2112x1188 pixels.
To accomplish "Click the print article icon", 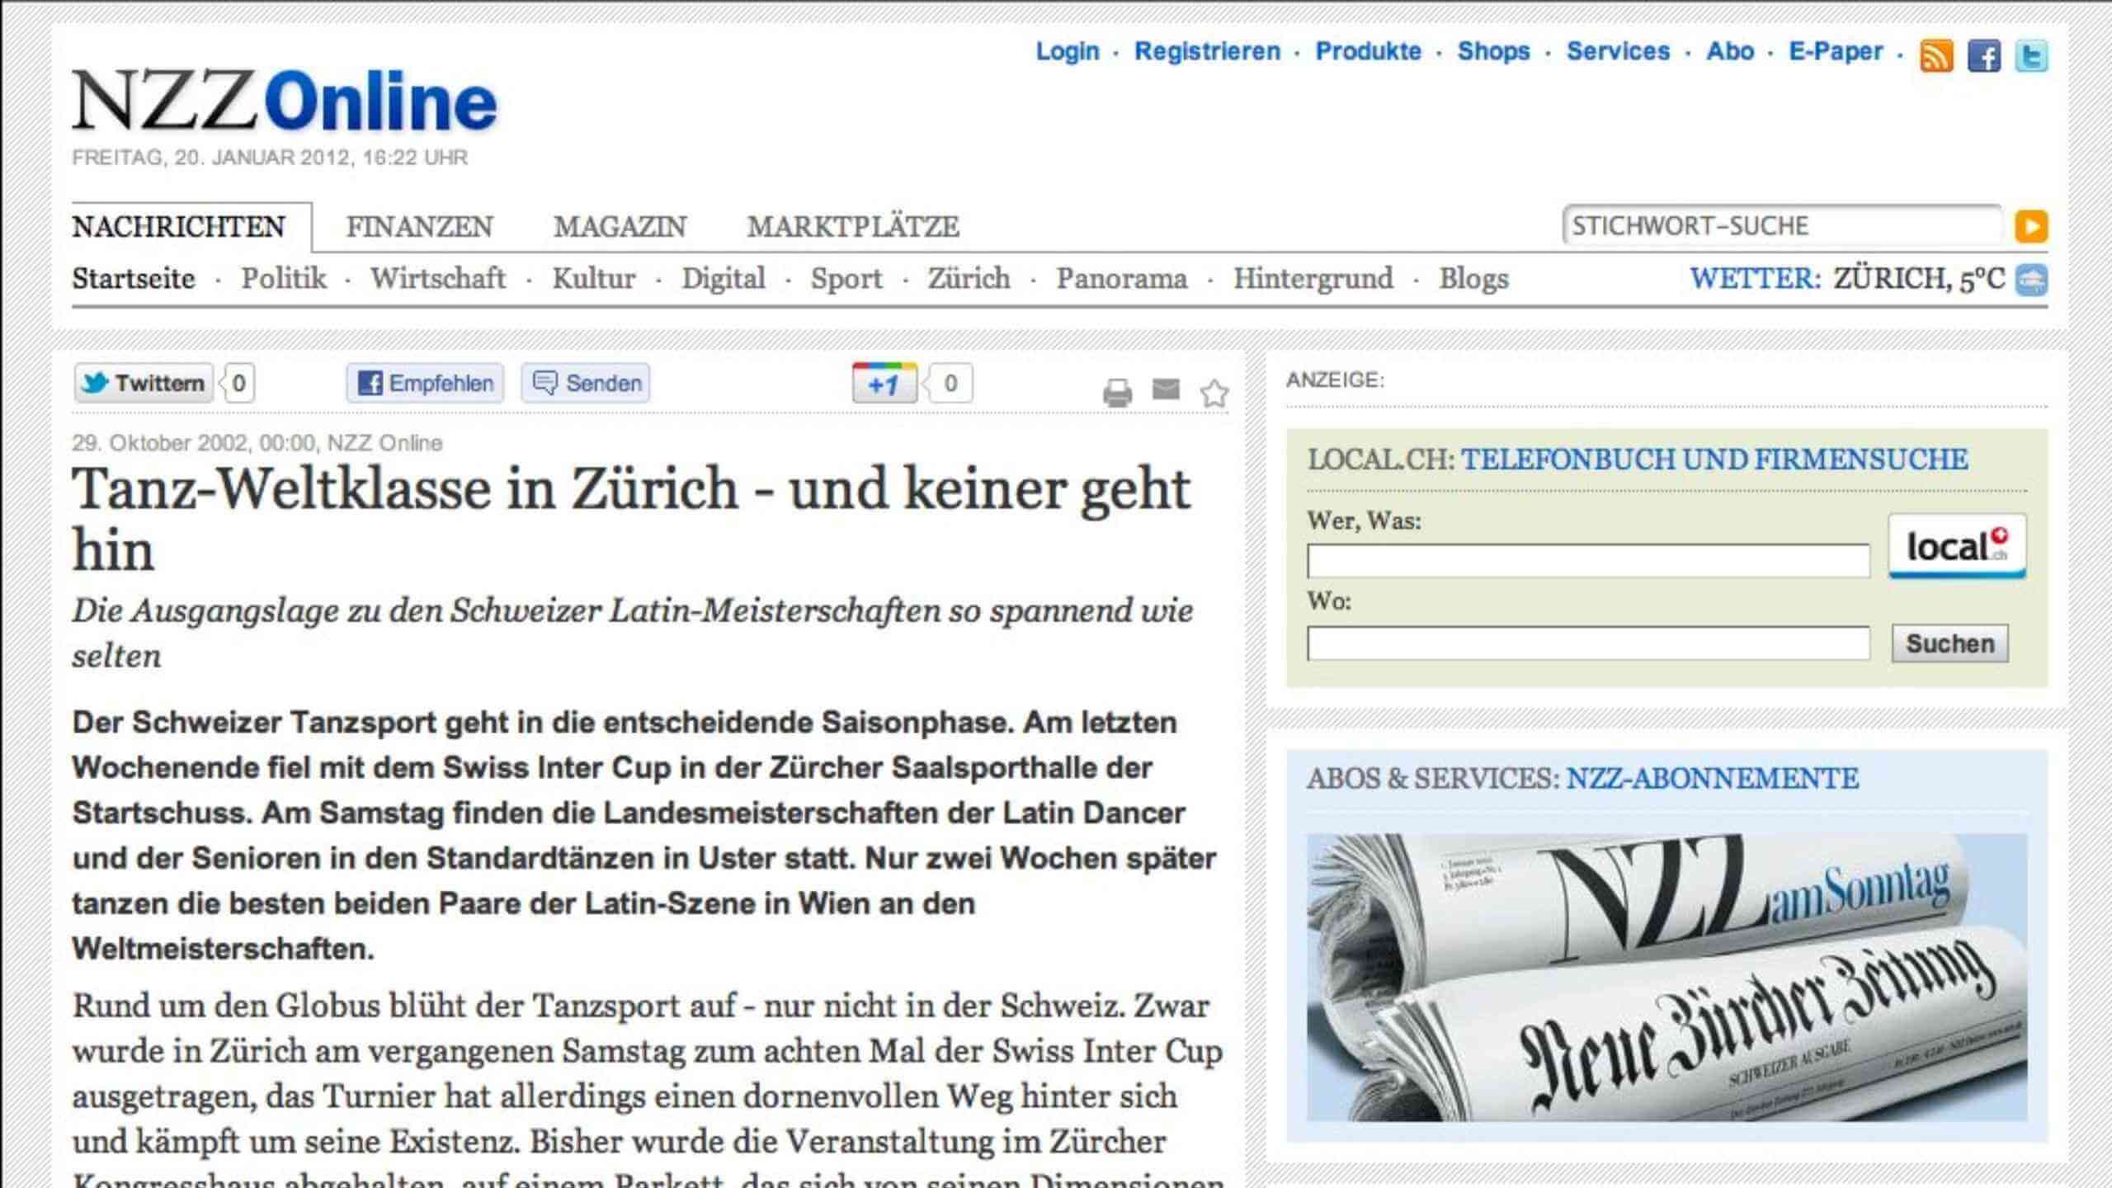I will (x=1117, y=393).
